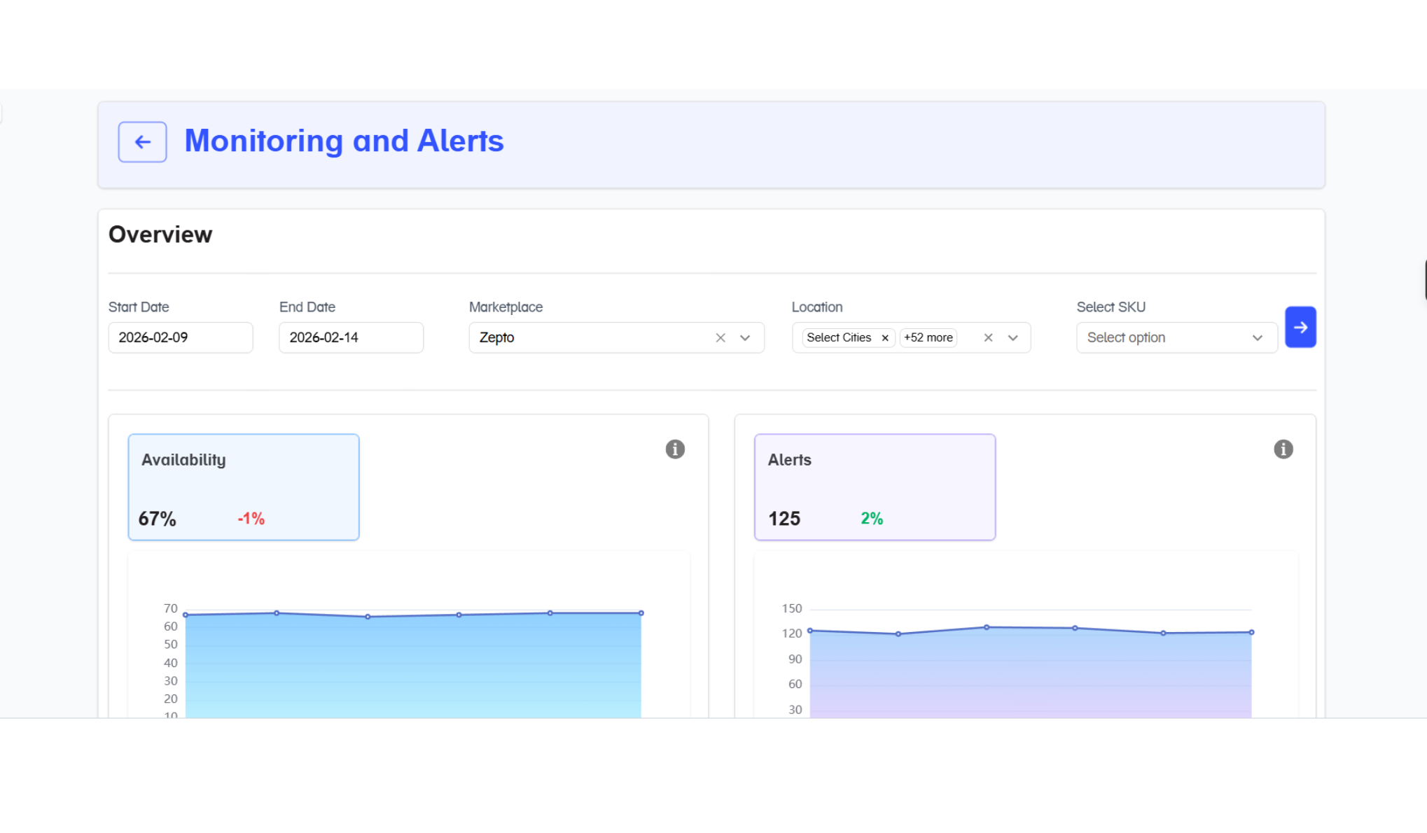Expand the Location dropdown chevron
The height and width of the screenshot is (833, 1427).
1012,338
